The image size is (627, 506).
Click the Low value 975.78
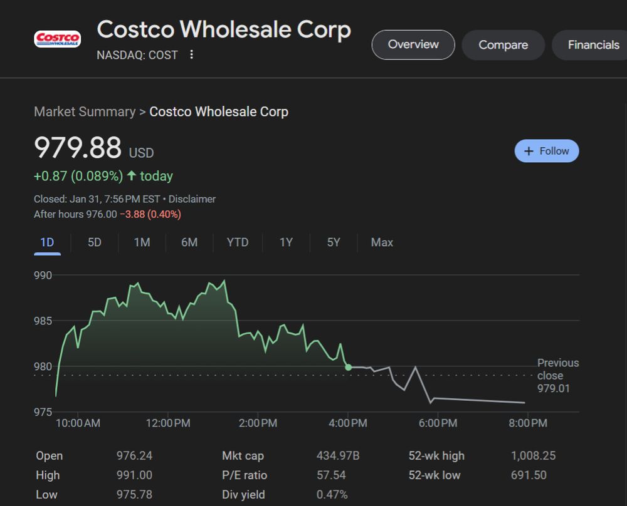[134, 495]
